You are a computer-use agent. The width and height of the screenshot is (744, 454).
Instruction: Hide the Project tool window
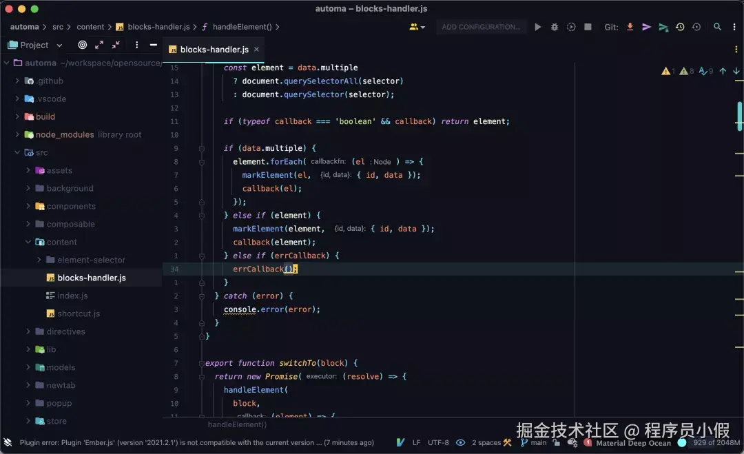click(153, 45)
